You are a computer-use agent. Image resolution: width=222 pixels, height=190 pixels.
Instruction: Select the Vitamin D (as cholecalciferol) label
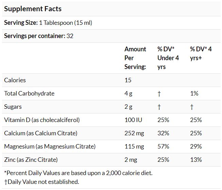click(x=42, y=120)
